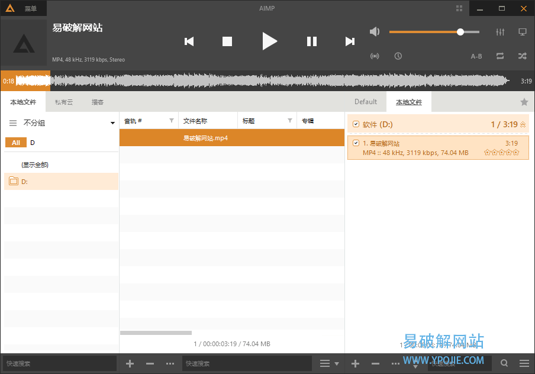
Task: Click the 易破解网站 track title
Action: [x=78, y=28]
